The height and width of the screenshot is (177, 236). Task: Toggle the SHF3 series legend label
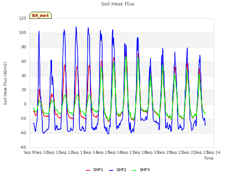point(145,170)
